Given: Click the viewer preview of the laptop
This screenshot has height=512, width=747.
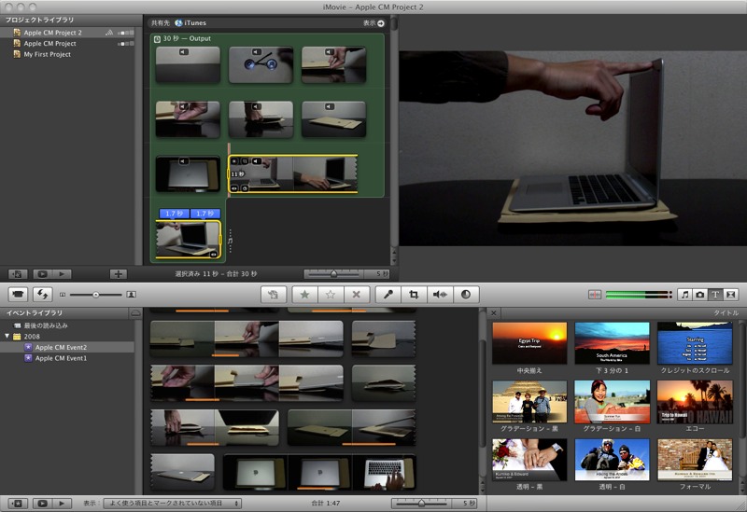Looking at the screenshot, I should coord(573,148).
